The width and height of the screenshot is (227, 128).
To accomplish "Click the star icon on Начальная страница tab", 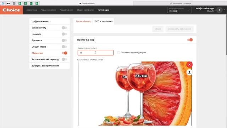I will [171, 3].
